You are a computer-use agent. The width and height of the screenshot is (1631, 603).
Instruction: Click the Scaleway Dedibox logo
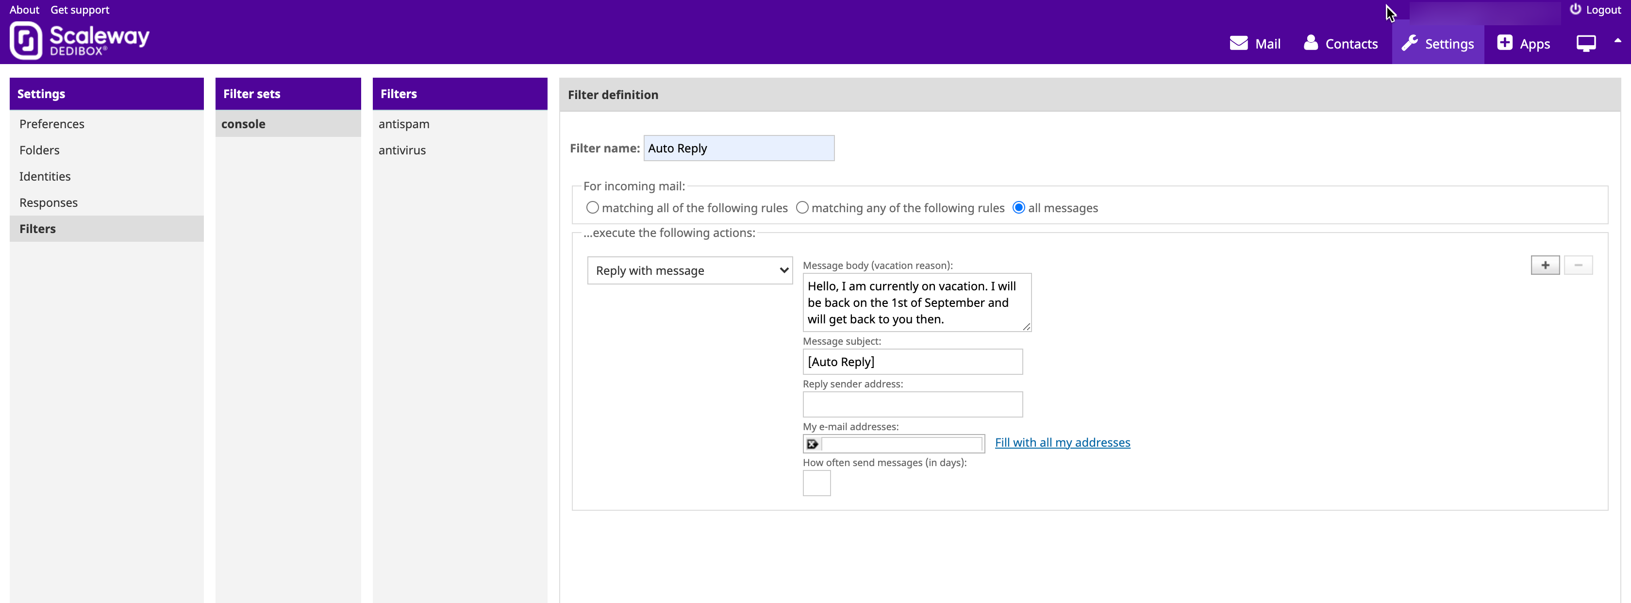(x=79, y=40)
